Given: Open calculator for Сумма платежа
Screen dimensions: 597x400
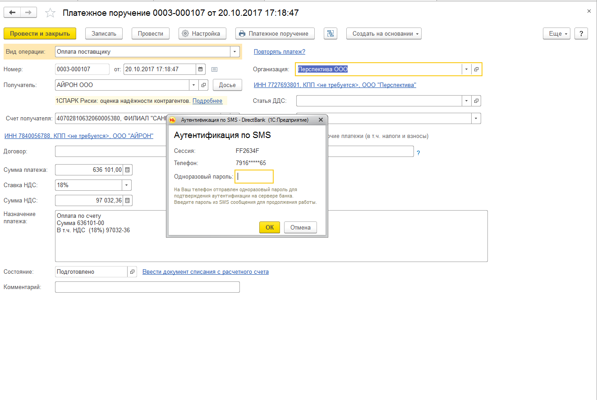Looking at the screenshot, I should (x=128, y=170).
